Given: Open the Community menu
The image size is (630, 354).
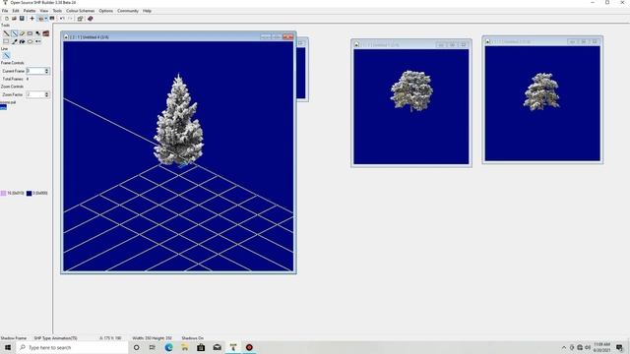Looking at the screenshot, I should click(128, 11).
